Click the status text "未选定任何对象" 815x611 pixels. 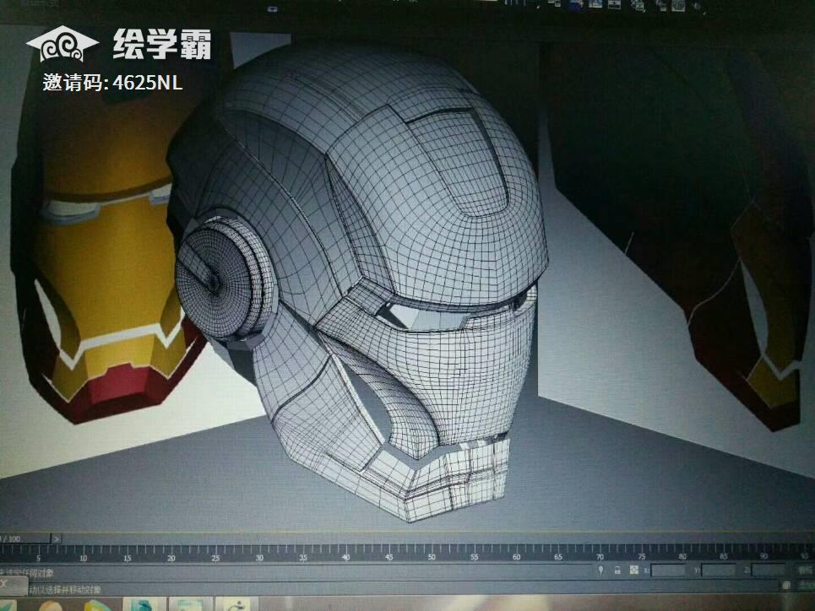[x=27, y=573]
